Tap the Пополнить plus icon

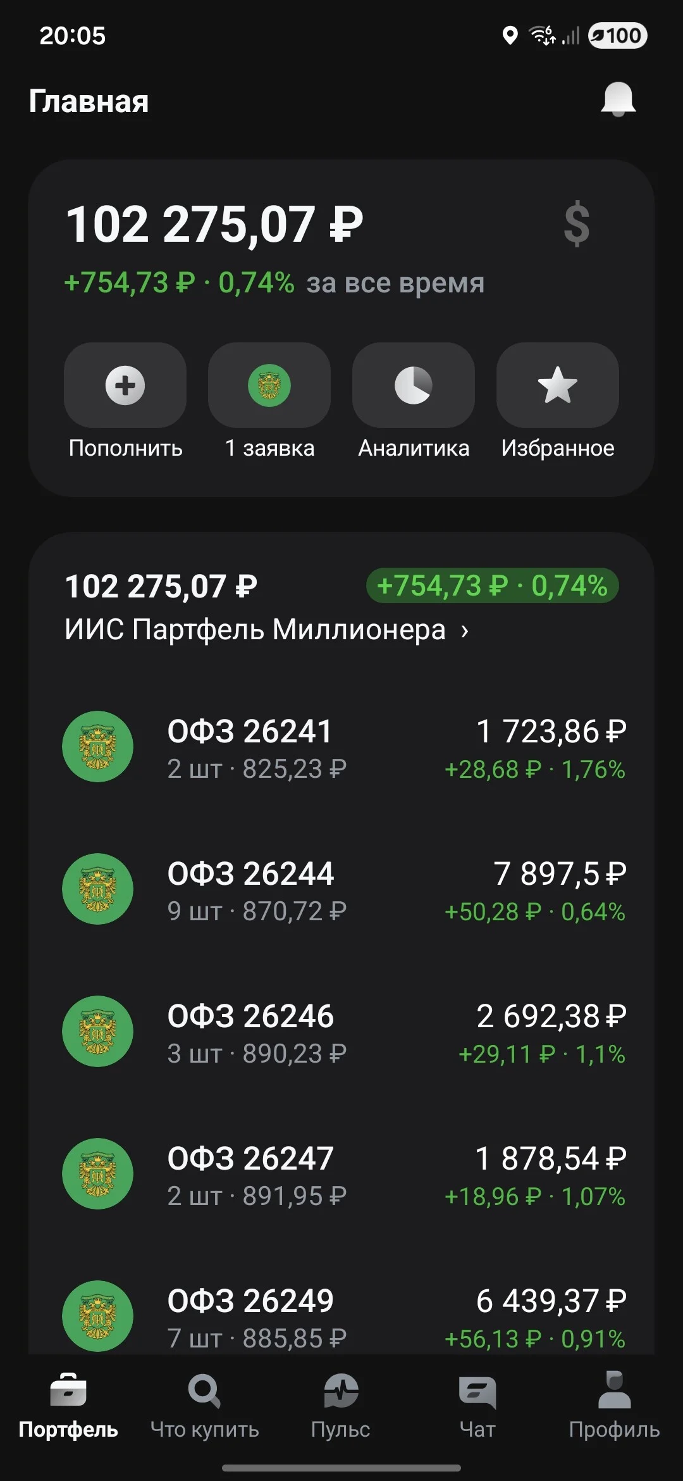pos(125,385)
